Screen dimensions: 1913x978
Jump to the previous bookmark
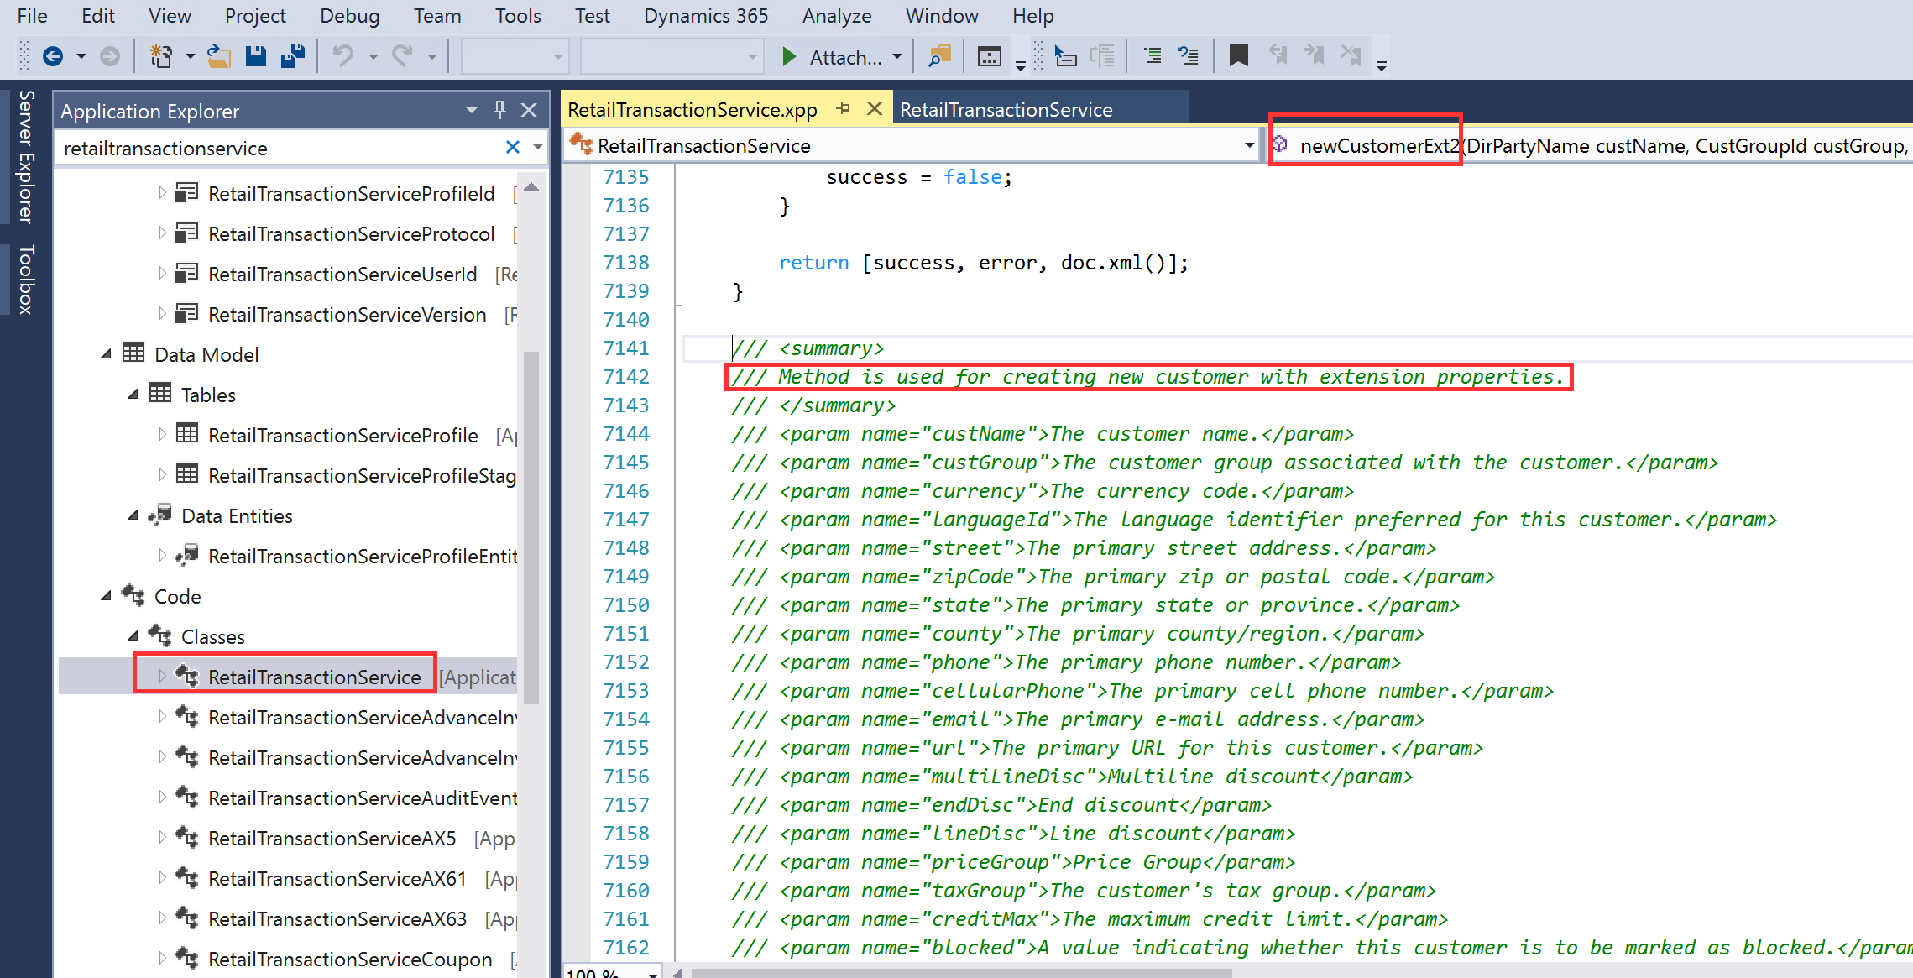(x=1278, y=56)
